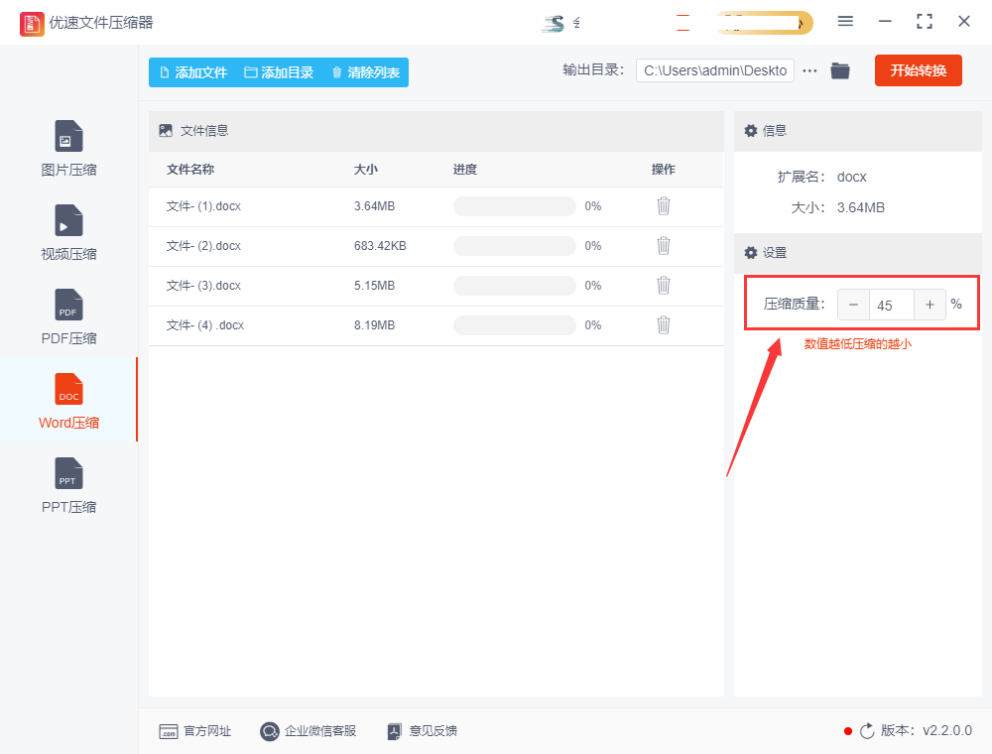This screenshot has width=992, height=754.
Task: Delete 文件- (1).docx from the list
Action: (x=663, y=206)
